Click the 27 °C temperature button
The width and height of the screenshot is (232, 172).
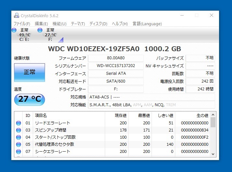pos(30,99)
